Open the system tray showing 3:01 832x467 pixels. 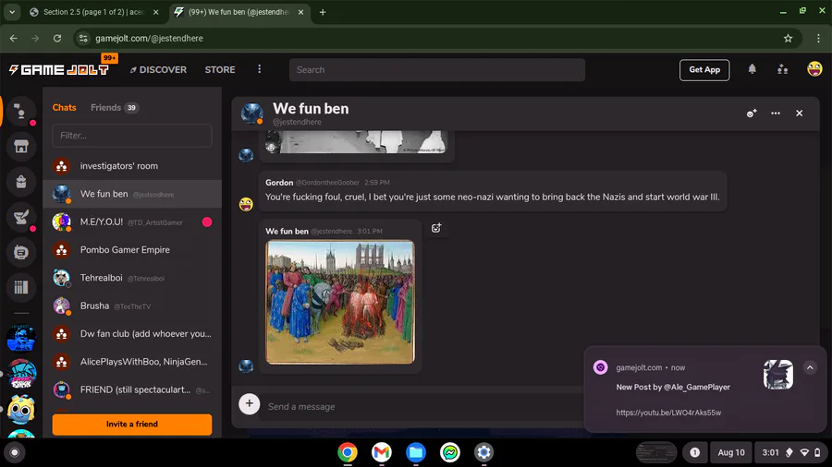(x=790, y=453)
